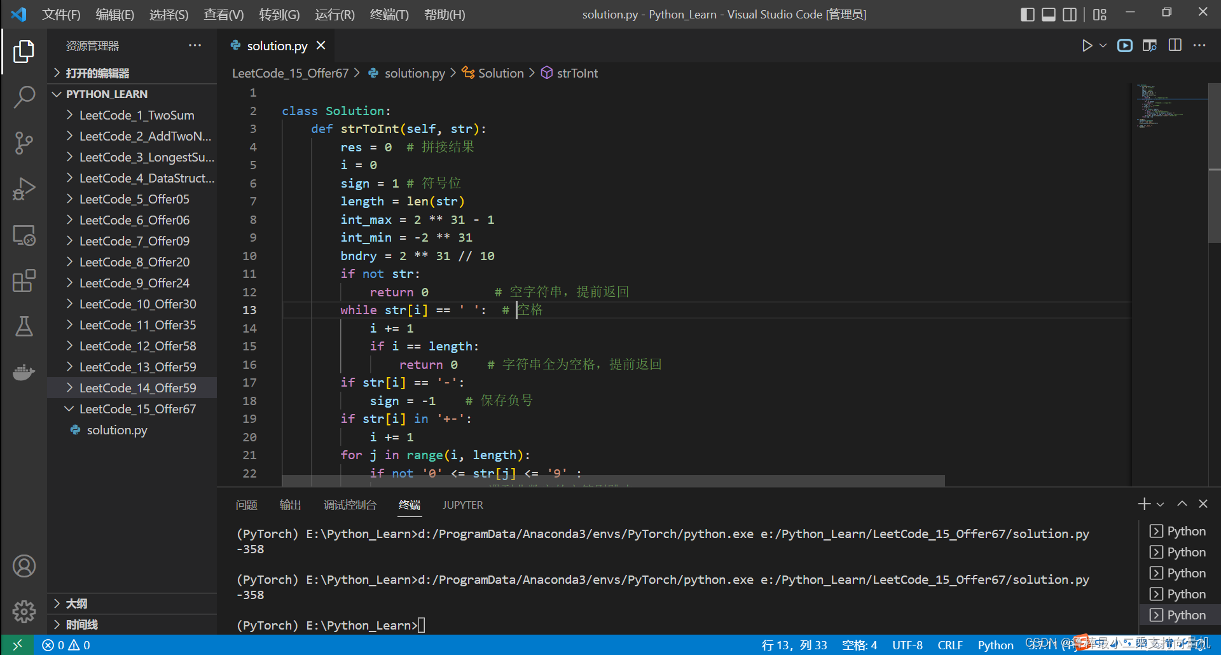Toggle bottom panel layout icon

pos(1049,15)
